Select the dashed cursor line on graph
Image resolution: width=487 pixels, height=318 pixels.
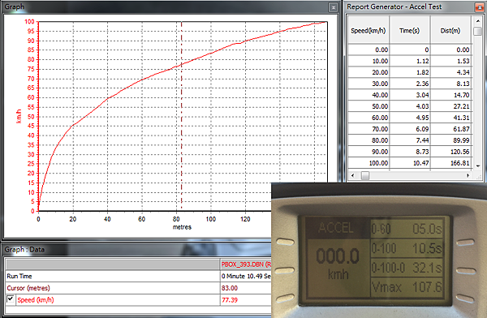click(181, 117)
